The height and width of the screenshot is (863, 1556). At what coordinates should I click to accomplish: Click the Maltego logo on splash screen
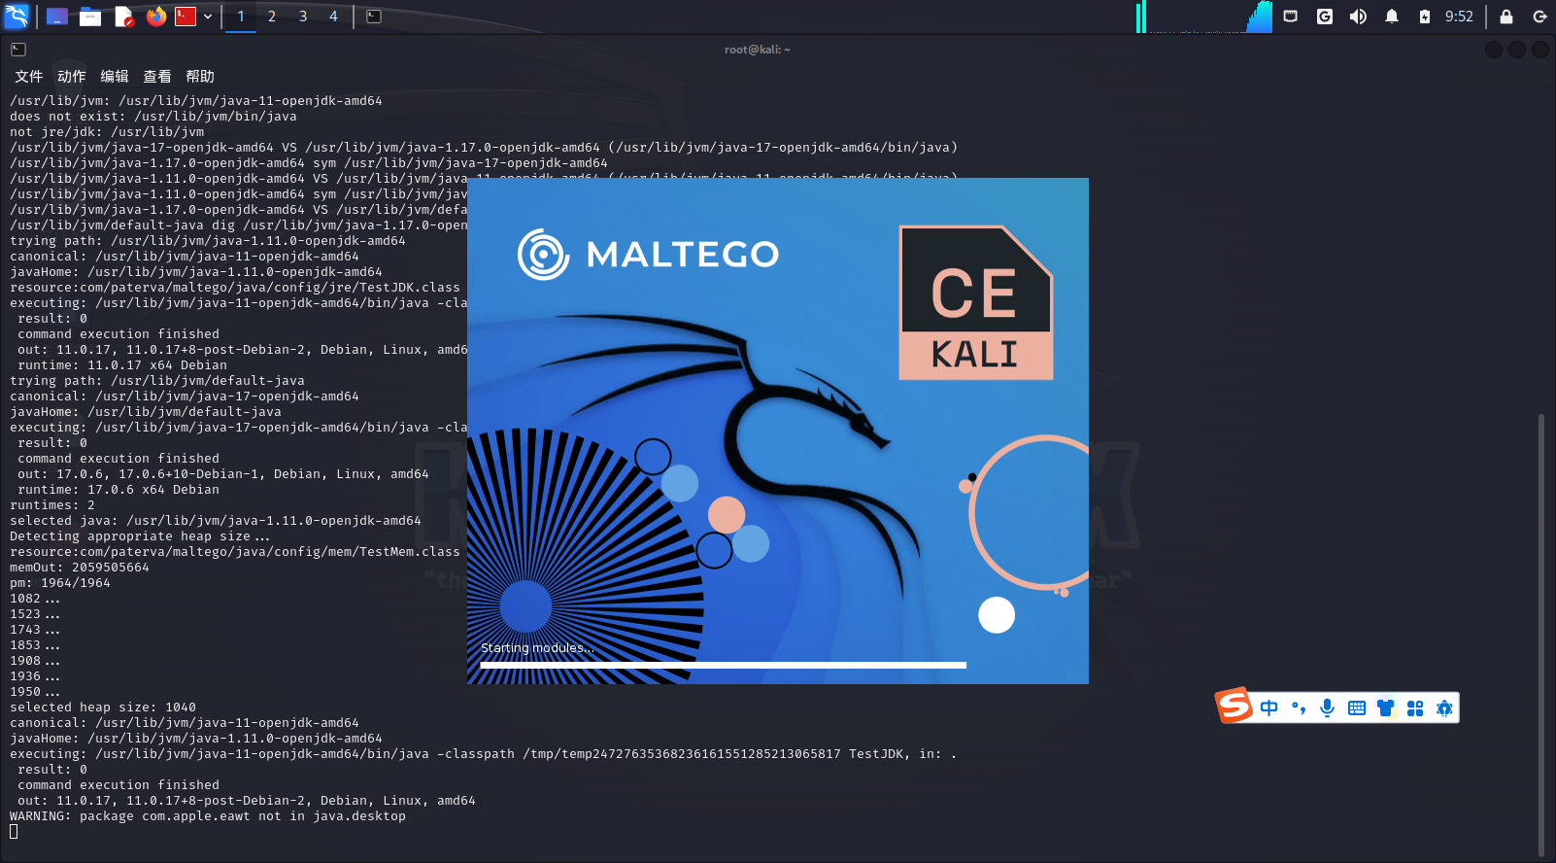(649, 255)
